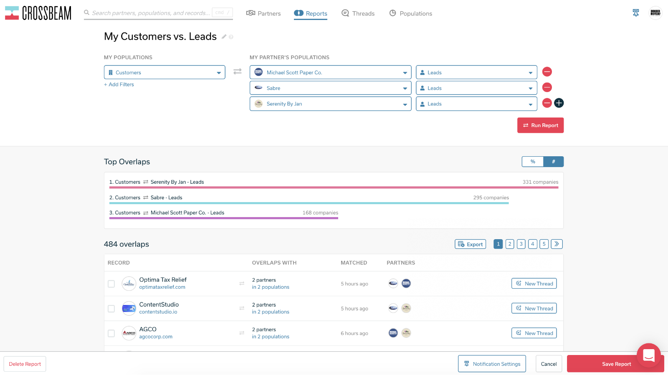Check the Optima Tax Relief checkbox
668x375 pixels.
111,284
